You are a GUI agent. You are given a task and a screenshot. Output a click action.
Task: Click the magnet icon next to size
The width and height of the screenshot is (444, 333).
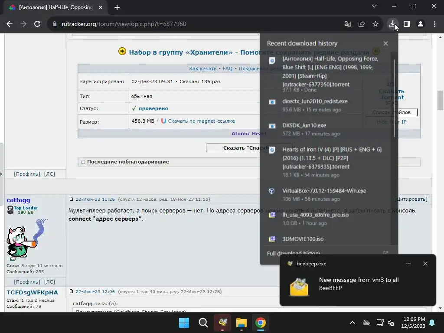click(163, 121)
